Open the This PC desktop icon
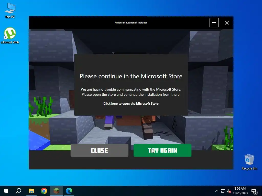The height and width of the screenshot is (196, 262). 10,11
